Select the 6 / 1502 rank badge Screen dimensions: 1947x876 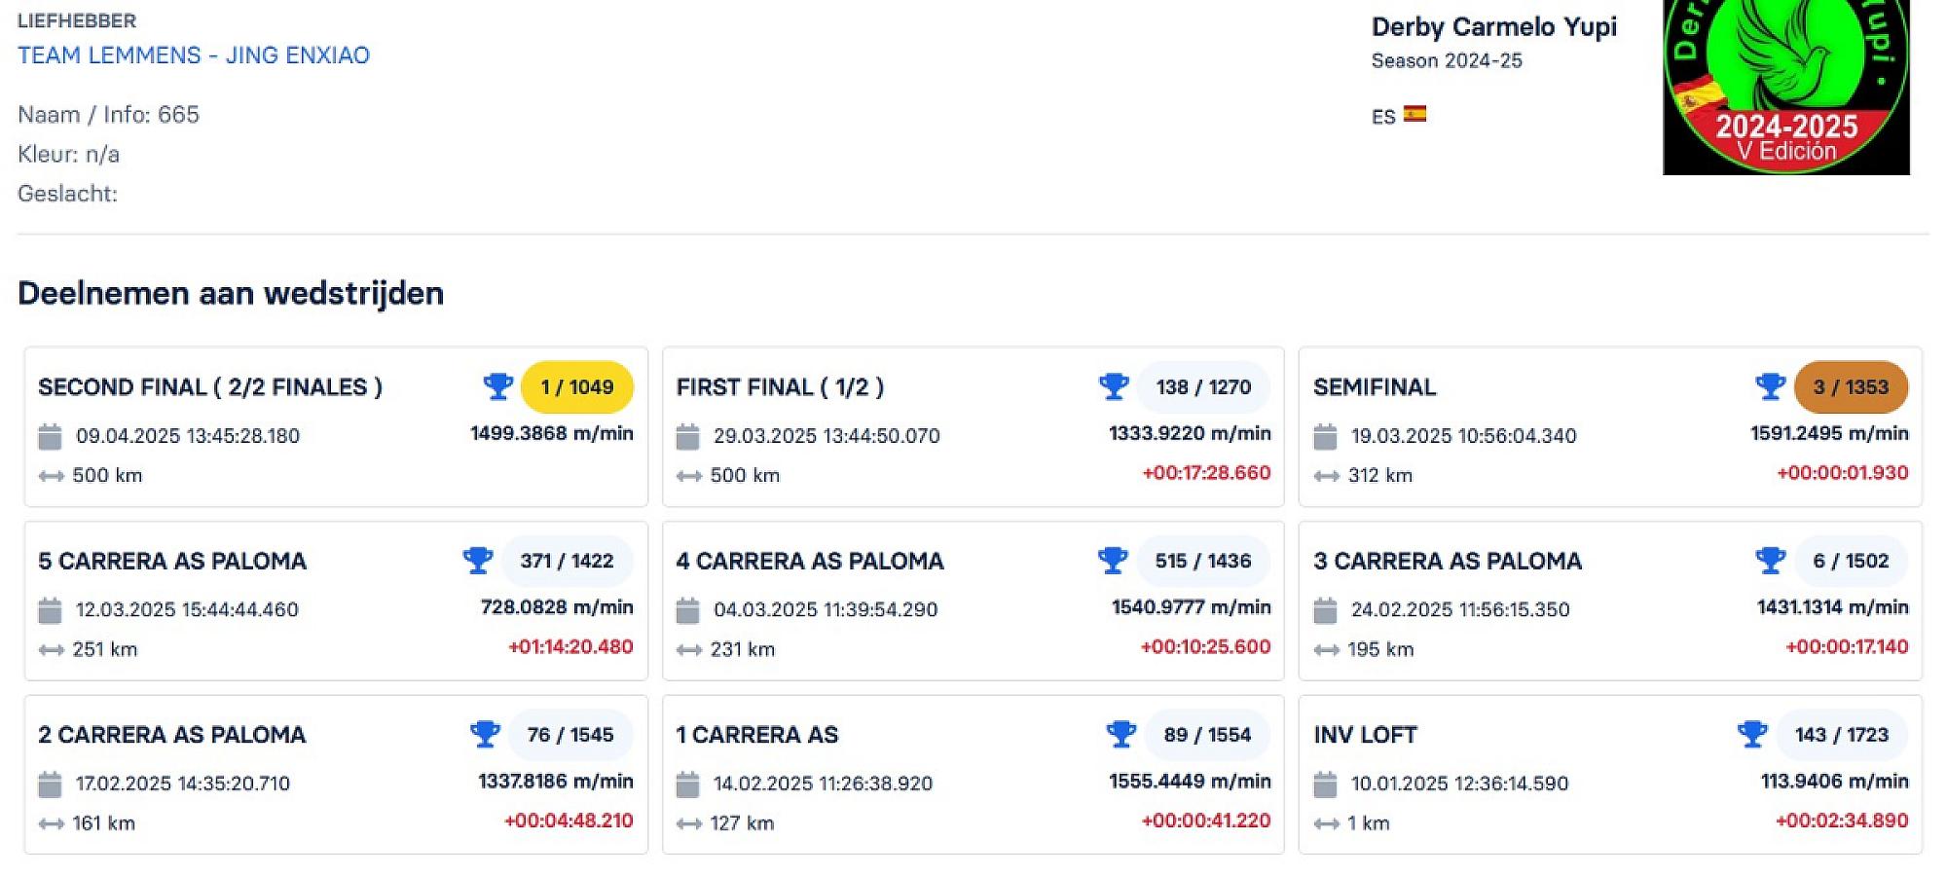click(x=1850, y=562)
